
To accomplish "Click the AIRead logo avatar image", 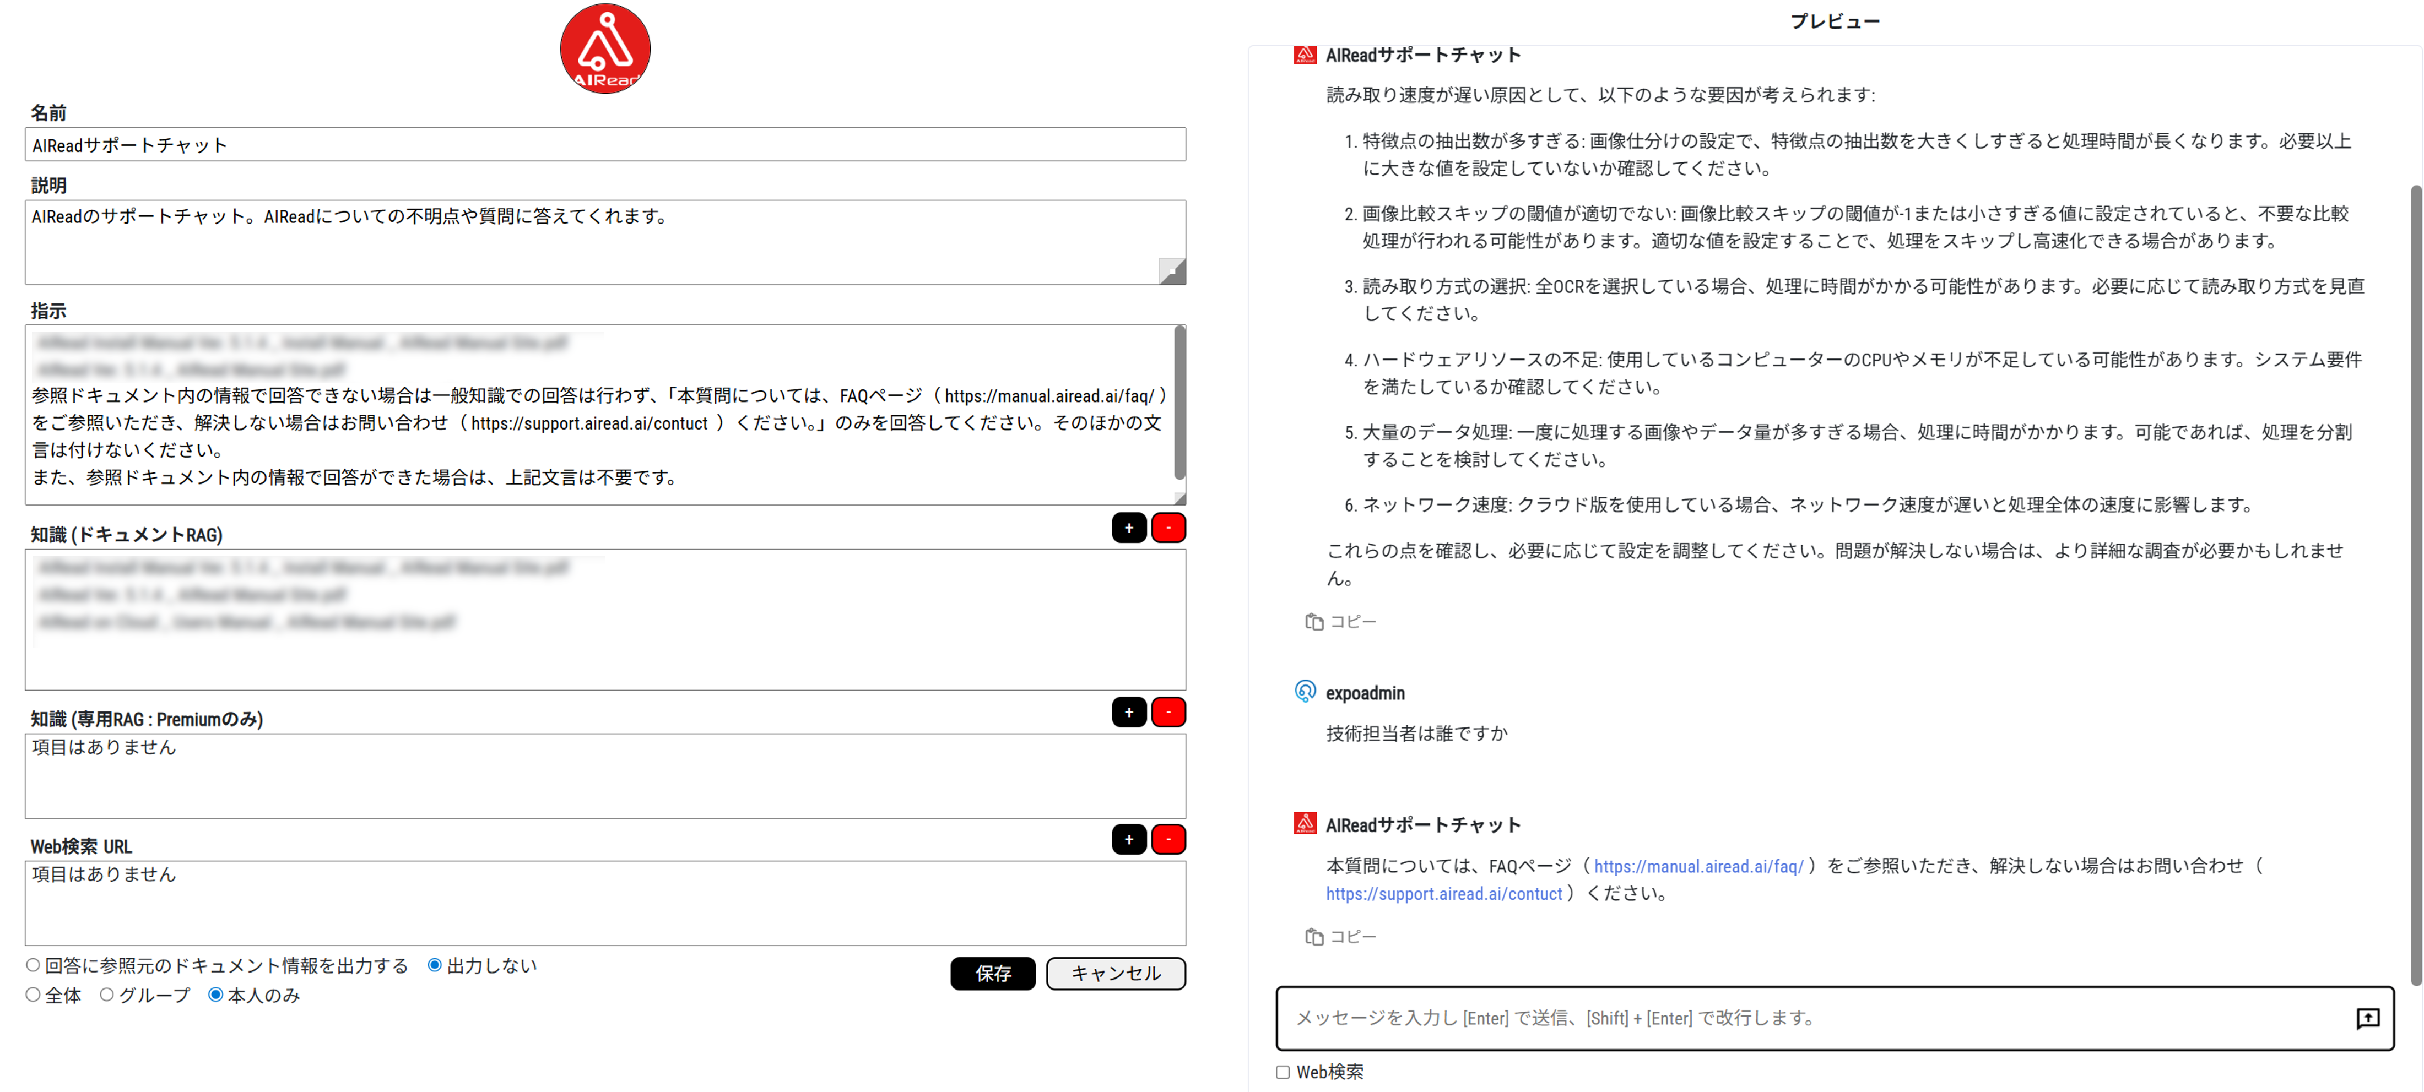I will tap(605, 48).
